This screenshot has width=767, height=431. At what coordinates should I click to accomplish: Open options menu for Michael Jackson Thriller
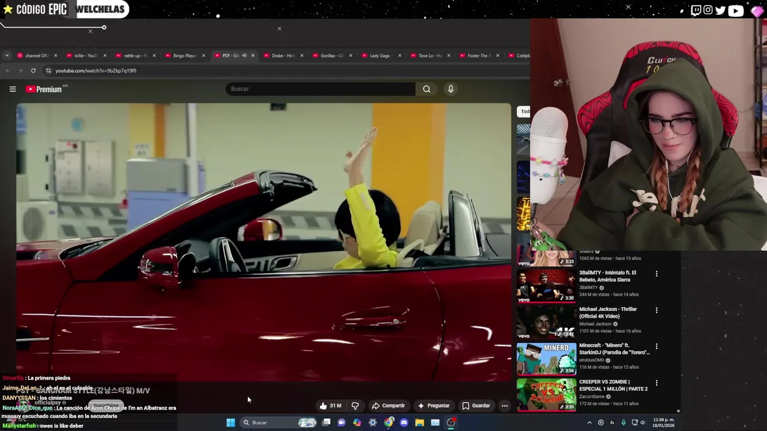pyautogui.click(x=656, y=310)
